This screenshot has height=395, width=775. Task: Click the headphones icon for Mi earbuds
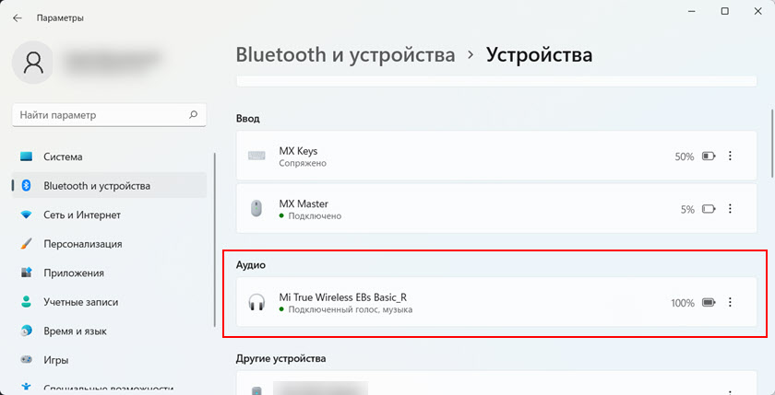tap(256, 303)
